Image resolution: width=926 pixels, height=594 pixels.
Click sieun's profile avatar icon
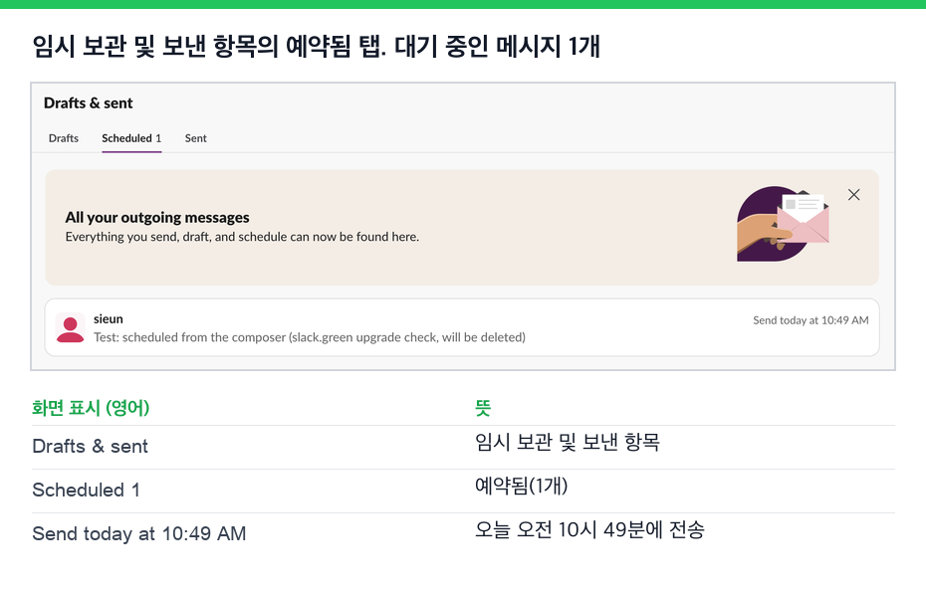[71, 327]
